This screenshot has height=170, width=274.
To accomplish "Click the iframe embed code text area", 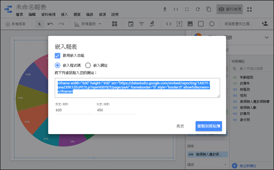I will coord(137,88).
